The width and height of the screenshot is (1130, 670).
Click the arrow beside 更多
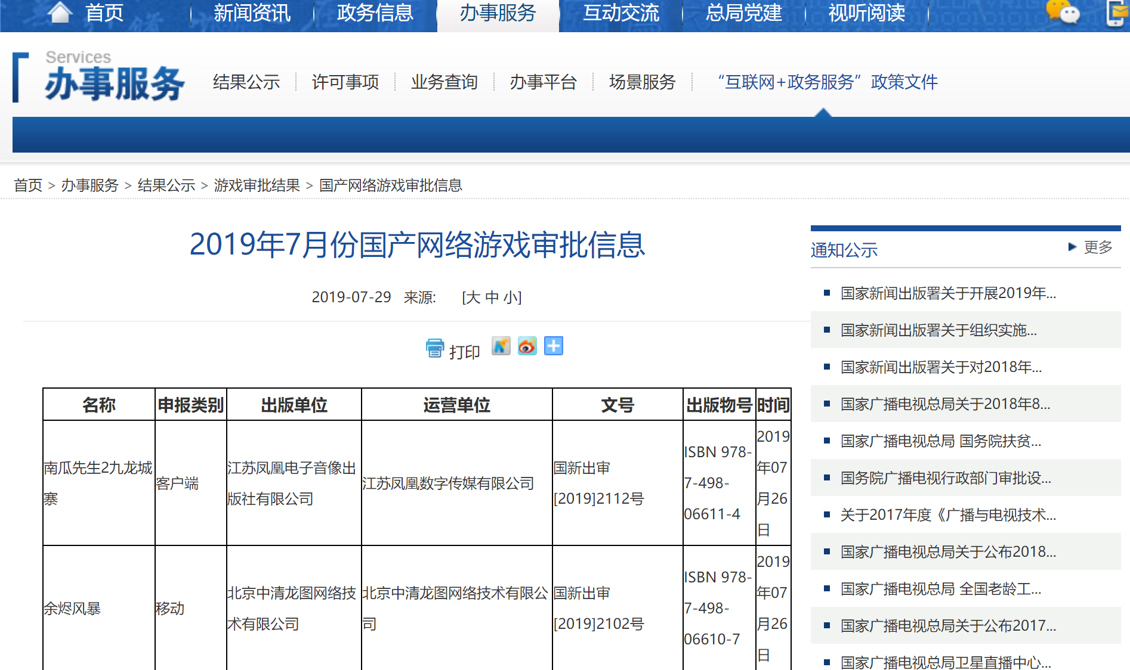pos(1072,247)
